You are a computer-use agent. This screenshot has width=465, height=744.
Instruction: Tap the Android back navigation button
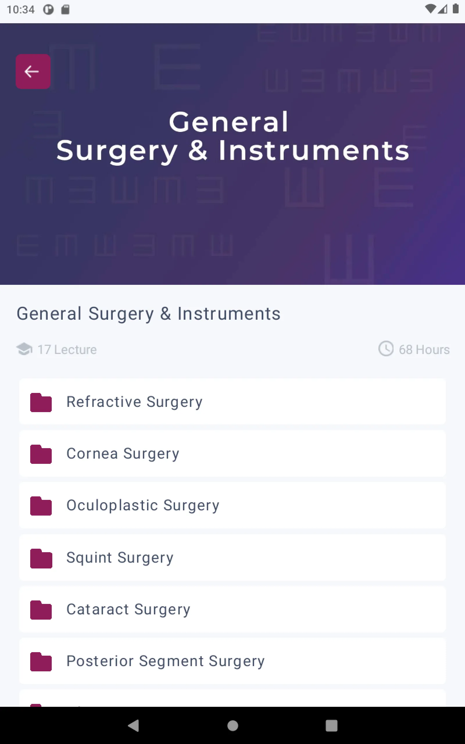click(x=133, y=726)
